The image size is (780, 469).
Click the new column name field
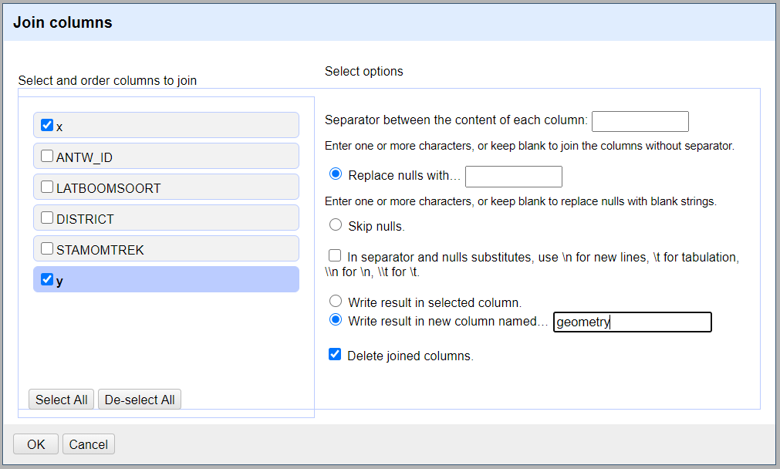tap(632, 322)
